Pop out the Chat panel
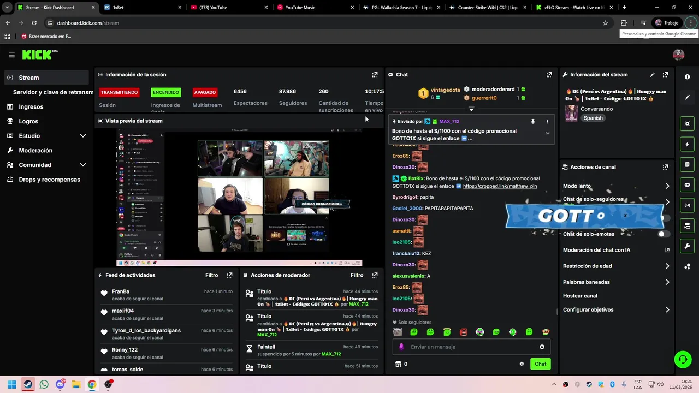The width and height of the screenshot is (699, 393). pos(549,75)
